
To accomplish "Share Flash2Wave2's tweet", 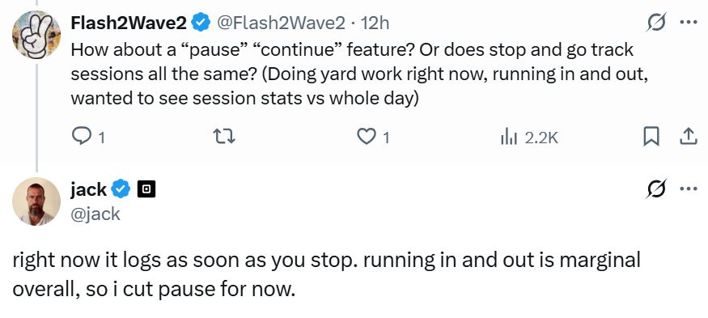I will pyautogui.click(x=689, y=138).
